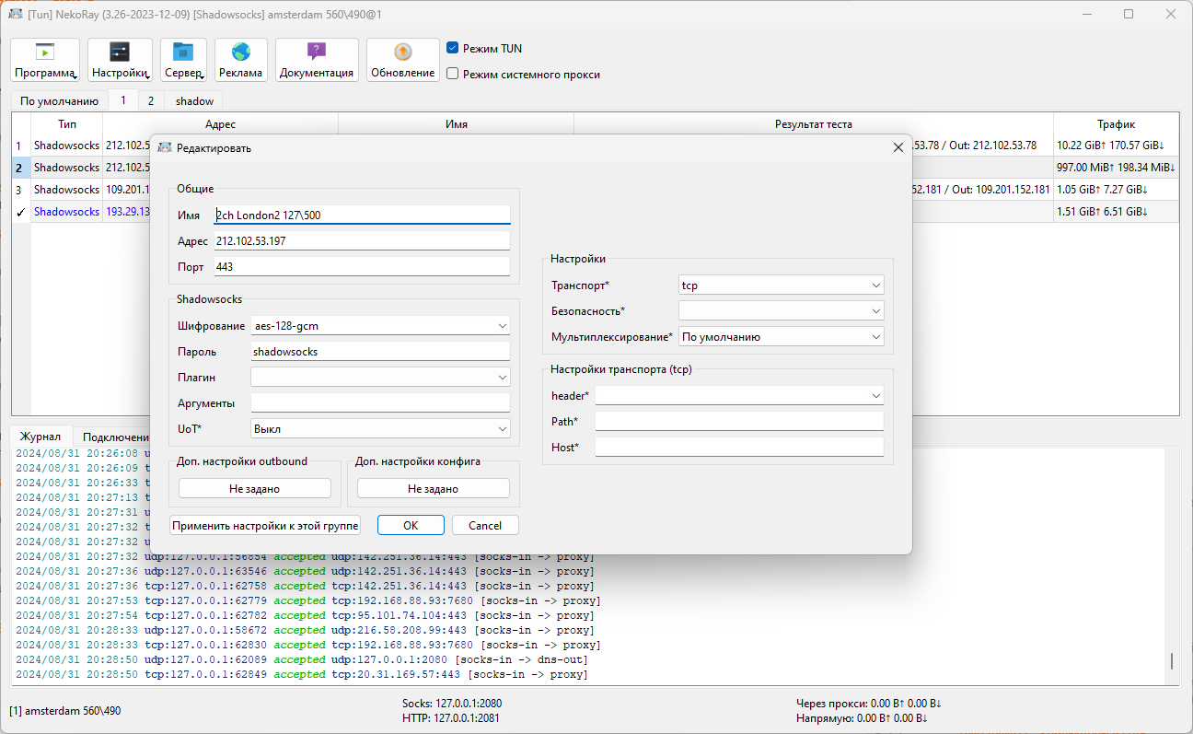Click the Пароль input field

pyautogui.click(x=379, y=352)
